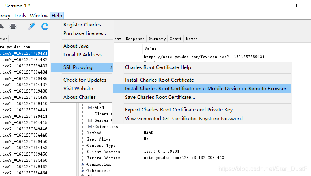Click the Value column header
Screen dimensions: 311x176
click(150, 49)
